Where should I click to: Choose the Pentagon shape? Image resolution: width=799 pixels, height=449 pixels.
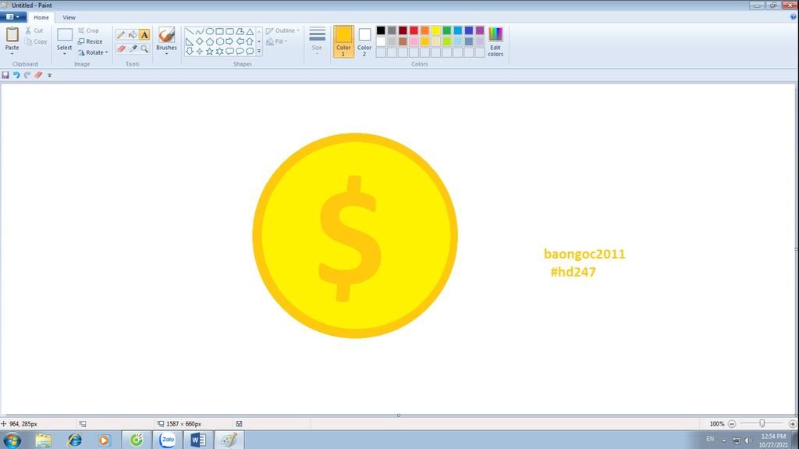209,41
